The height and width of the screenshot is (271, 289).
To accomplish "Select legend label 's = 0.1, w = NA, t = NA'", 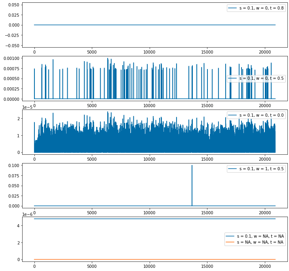I will coord(260,236).
